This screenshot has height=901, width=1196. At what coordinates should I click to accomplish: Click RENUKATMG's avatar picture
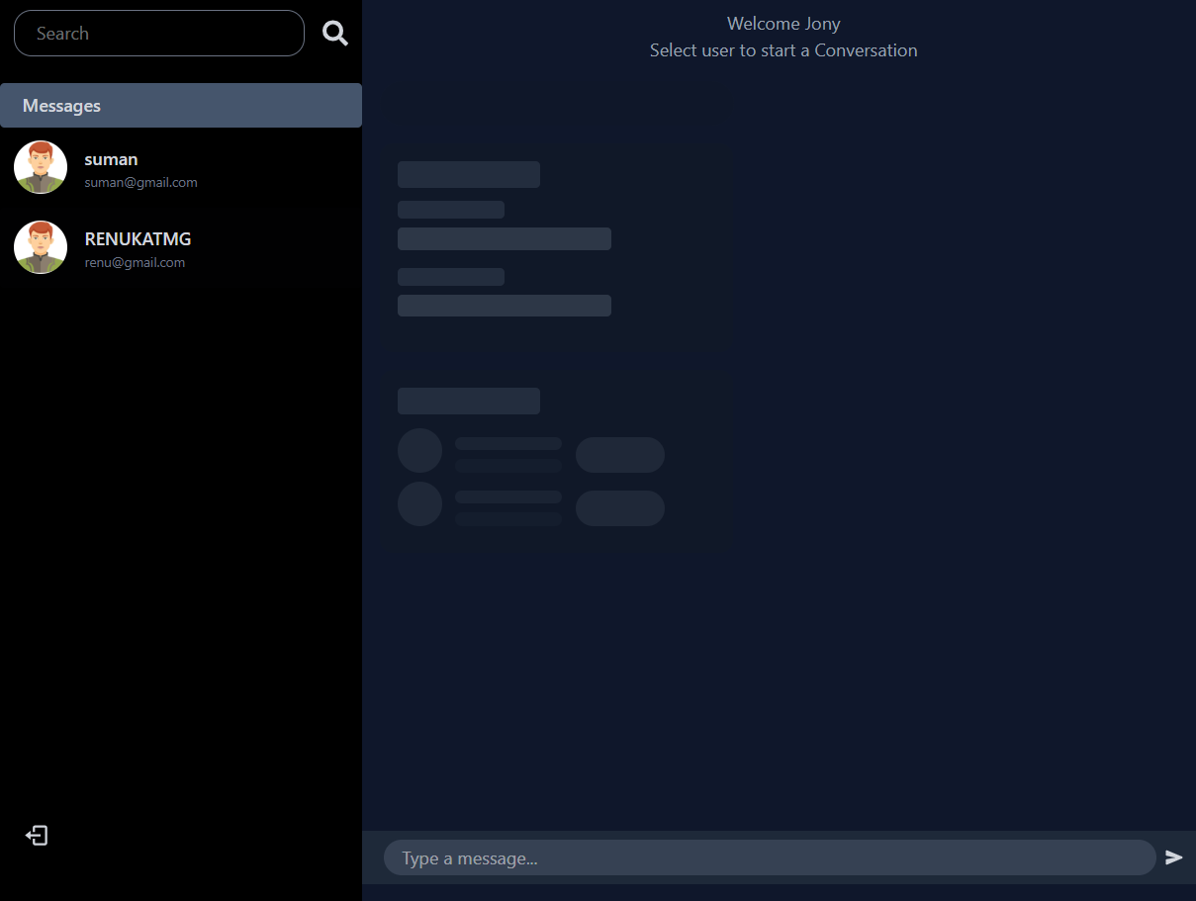tap(40, 247)
